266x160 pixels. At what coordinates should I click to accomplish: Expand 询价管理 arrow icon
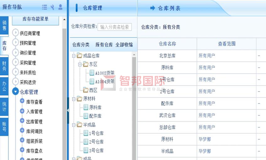pos(16,52)
